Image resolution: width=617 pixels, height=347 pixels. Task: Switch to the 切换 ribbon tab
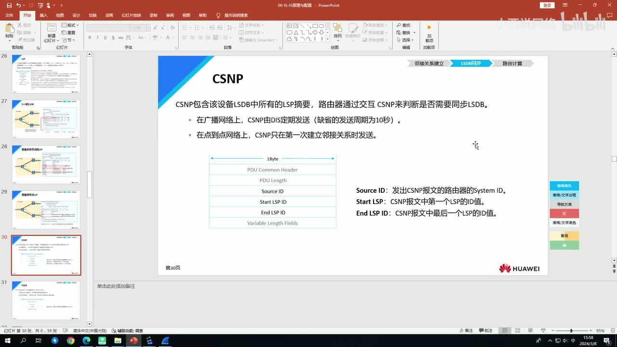pyautogui.click(x=93, y=15)
